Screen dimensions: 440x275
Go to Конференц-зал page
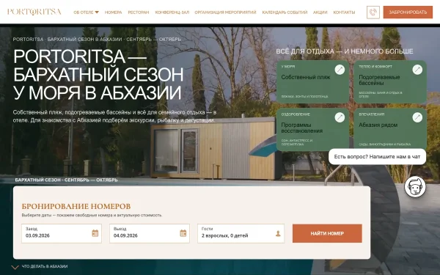click(172, 12)
